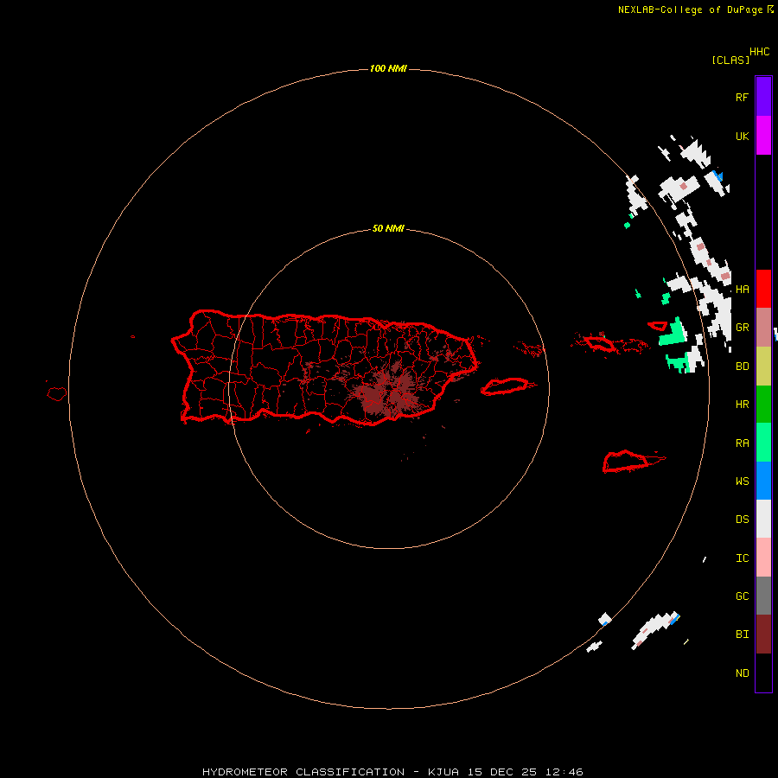Click the brown biological echo cluster over Puerto Rico
The height and width of the screenshot is (778, 778).
pos(387,392)
